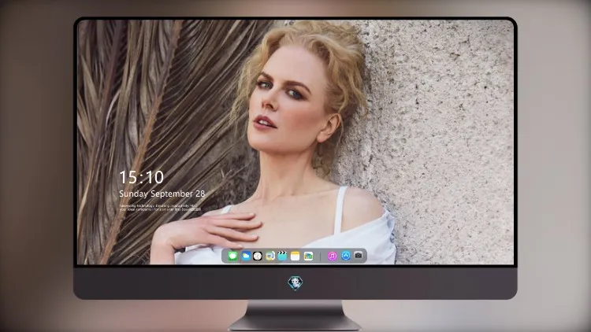Image resolution: width=591 pixels, height=332 pixels.
Task: Open the Weather app in dock
Action: tap(245, 256)
